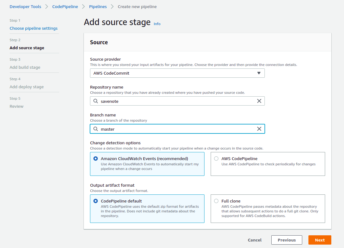Select Amazon CloudWatch Events radio option
The image size is (344, 248).
(x=96, y=159)
